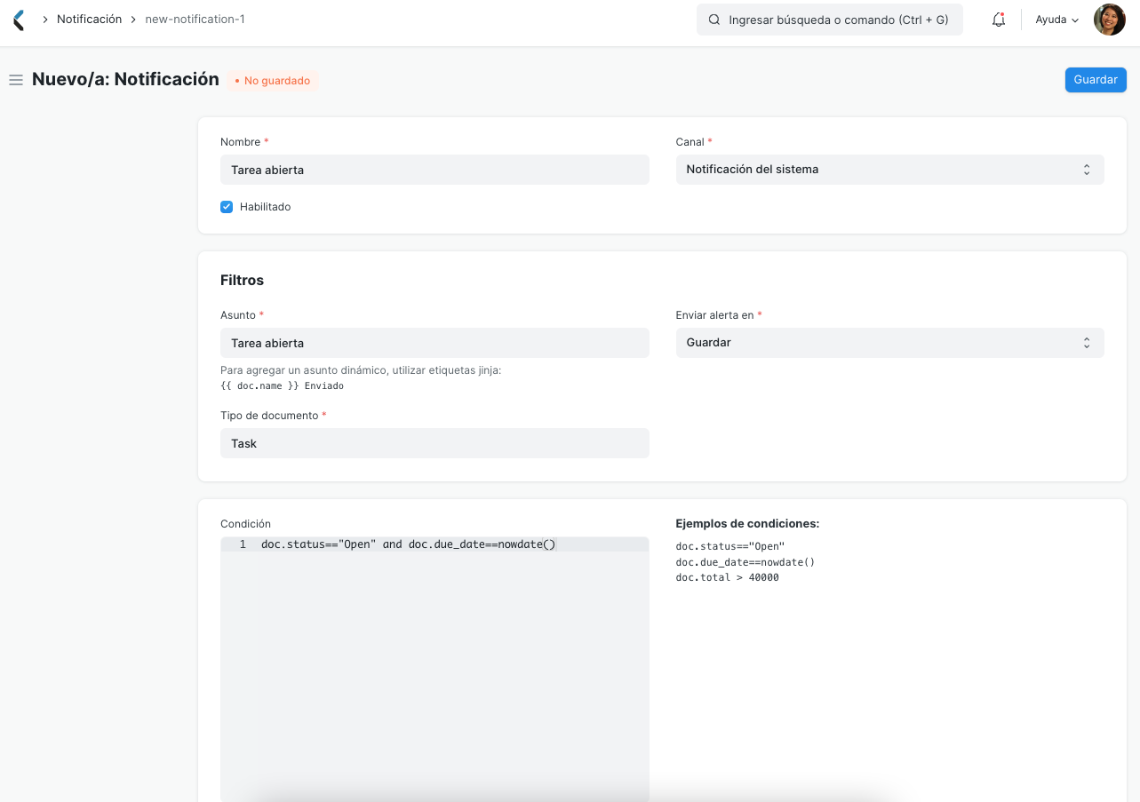Image resolution: width=1140 pixels, height=802 pixels.
Task: Click the search or command bar
Action: pyautogui.click(x=829, y=20)
